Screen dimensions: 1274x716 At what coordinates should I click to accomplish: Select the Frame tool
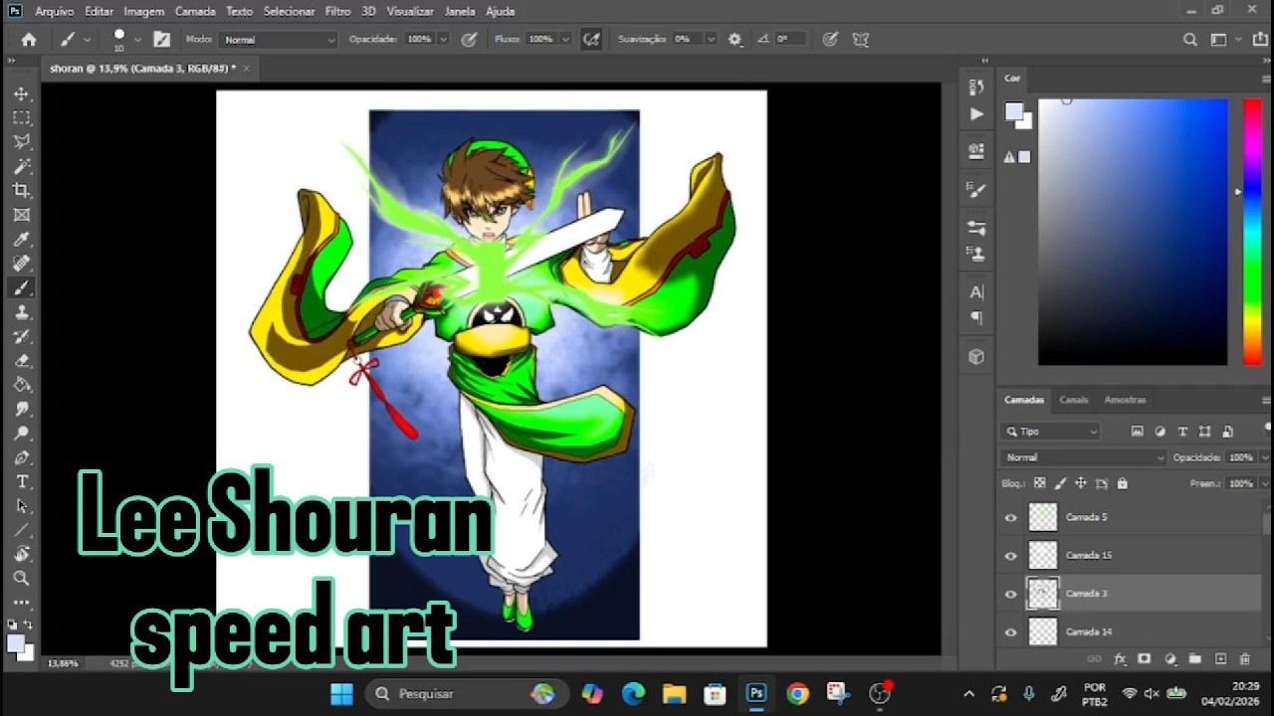21,215
